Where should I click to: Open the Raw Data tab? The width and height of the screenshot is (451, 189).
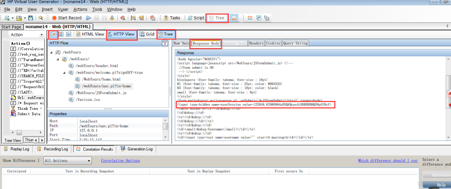pyautogui.click(x=181, y=44)
